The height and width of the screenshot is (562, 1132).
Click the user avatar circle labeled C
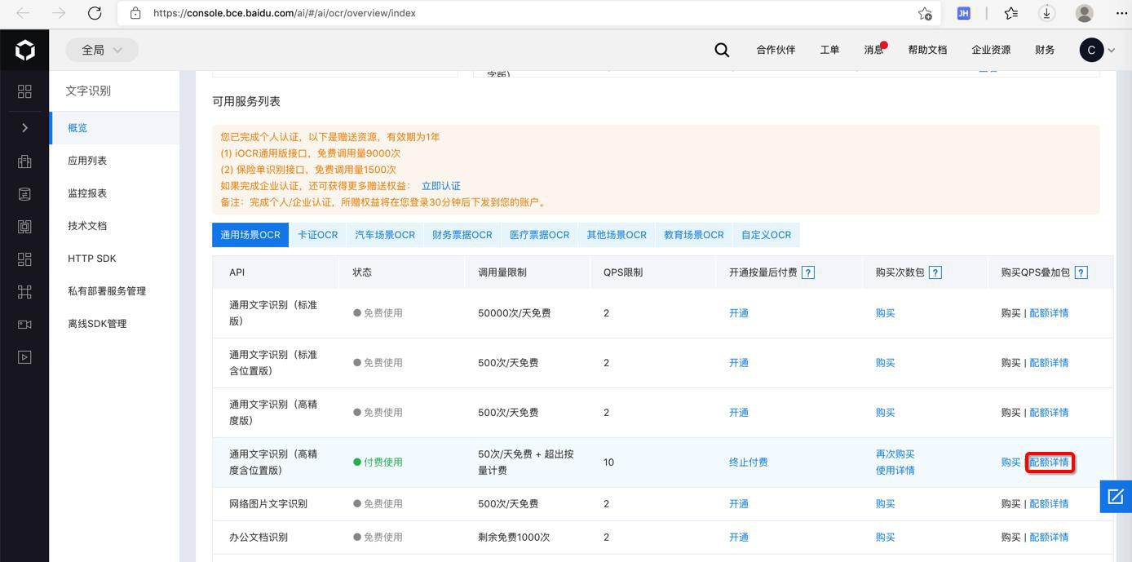(x=1091, y=50)
